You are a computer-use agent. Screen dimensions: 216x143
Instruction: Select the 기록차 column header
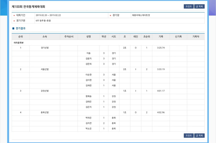pyautogui.click(x=196, y=37)
